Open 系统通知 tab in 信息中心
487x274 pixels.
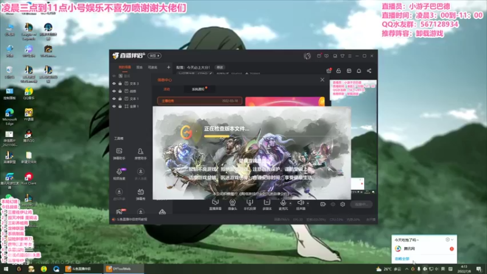click(198, 89)
